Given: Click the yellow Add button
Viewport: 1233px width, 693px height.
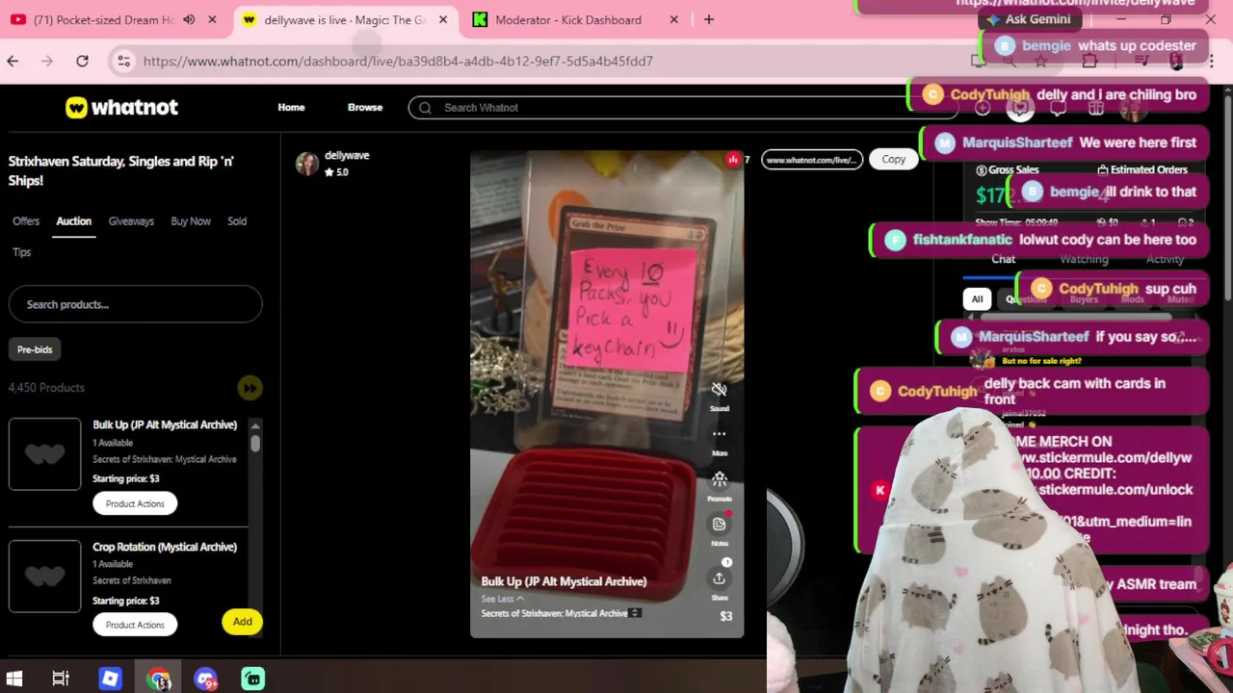Looking at the screenshot, I should point(242,622).
